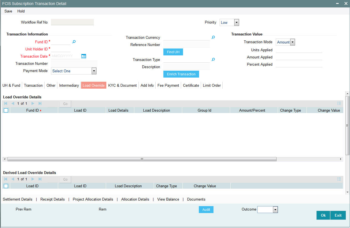Switch to the Other tab
This screenshot has width=350, height=228.
51,85
